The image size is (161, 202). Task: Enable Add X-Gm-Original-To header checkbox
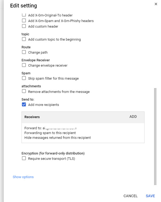24,15
